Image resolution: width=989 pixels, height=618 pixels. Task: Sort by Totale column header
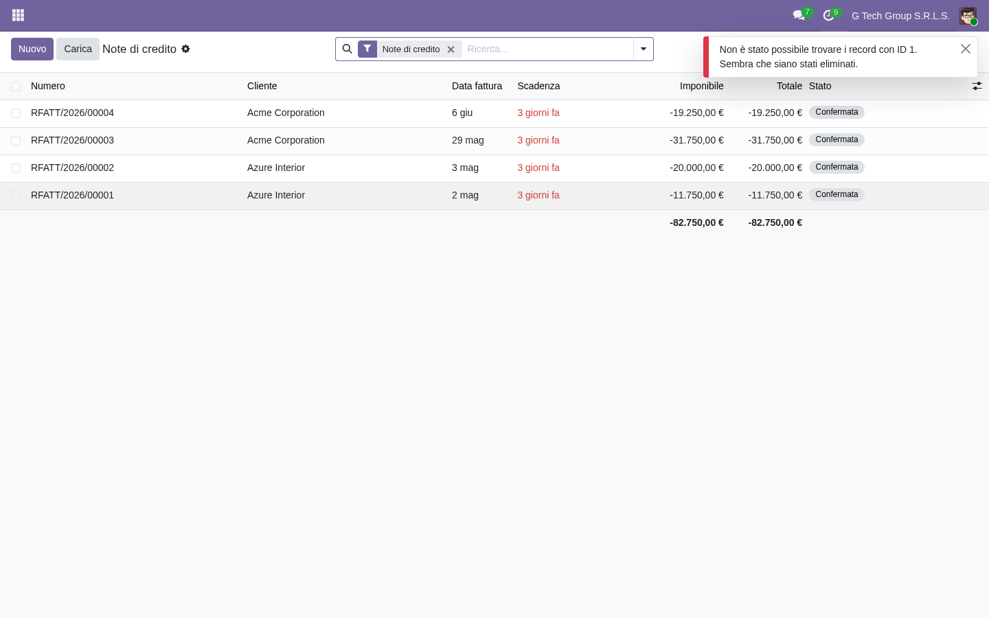tap(789, 86)
